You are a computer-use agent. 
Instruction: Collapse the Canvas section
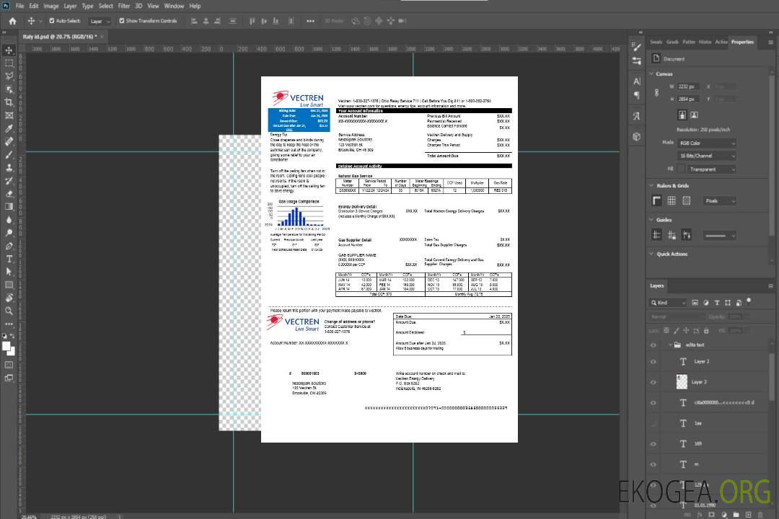[x=651, y=74]
